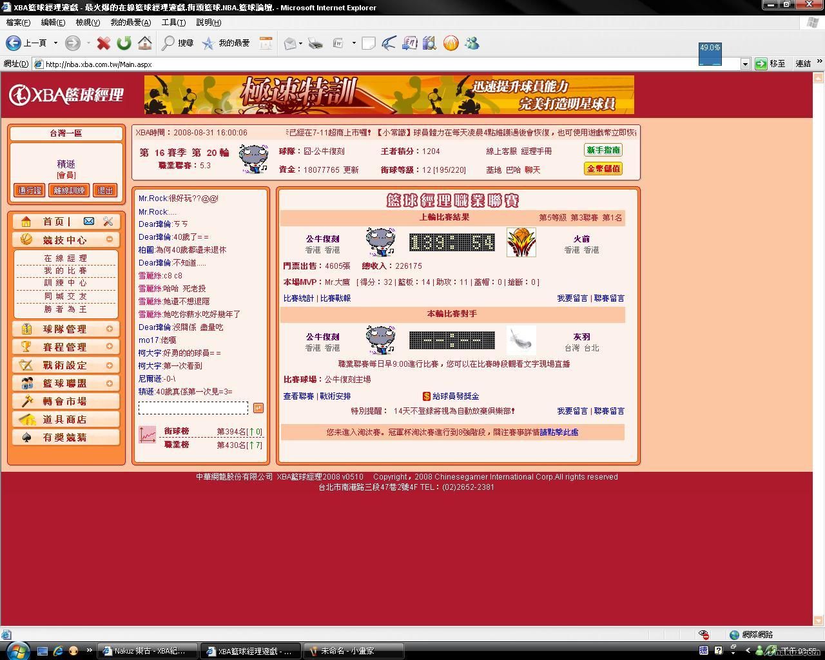Click the ranking chart icon beside 街球榜

(148, 435)
